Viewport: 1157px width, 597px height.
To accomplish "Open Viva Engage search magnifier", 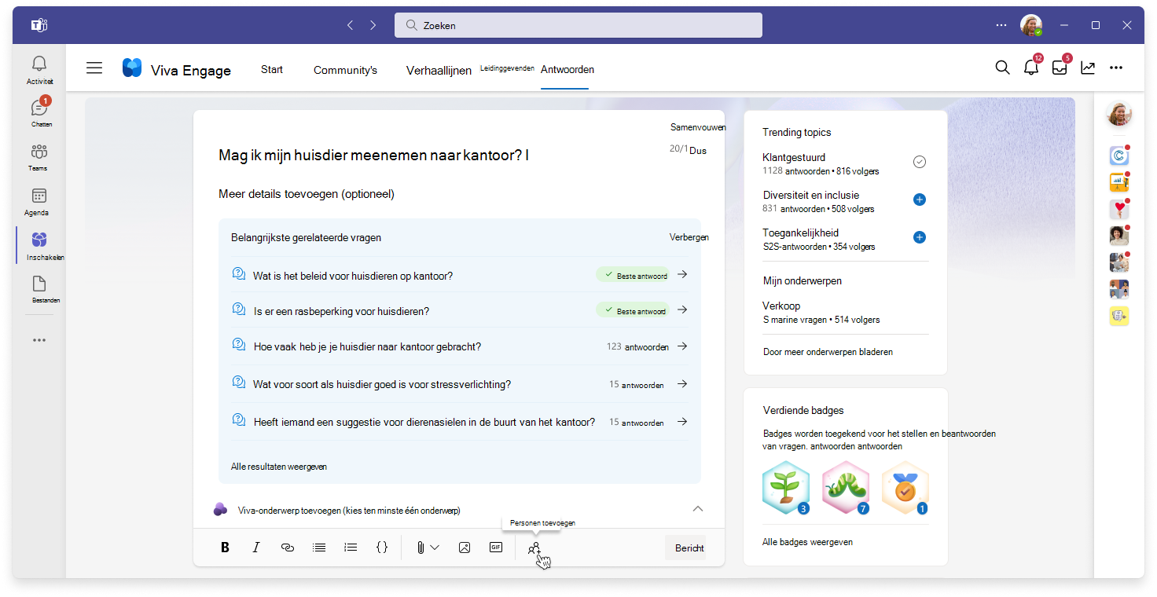I will point(1002,68).
